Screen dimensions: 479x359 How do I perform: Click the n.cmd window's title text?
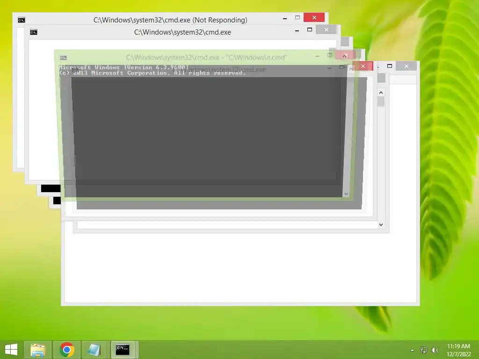206,57
